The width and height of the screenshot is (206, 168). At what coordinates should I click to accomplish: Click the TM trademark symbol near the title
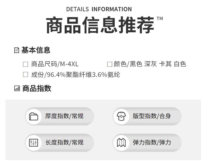160,19
